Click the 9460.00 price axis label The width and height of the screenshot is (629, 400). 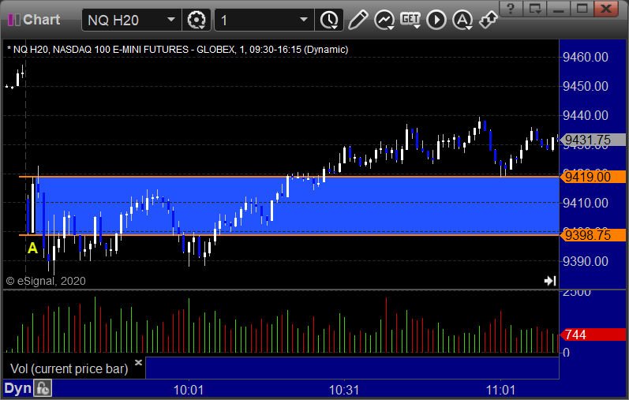(x=586, y=57)
